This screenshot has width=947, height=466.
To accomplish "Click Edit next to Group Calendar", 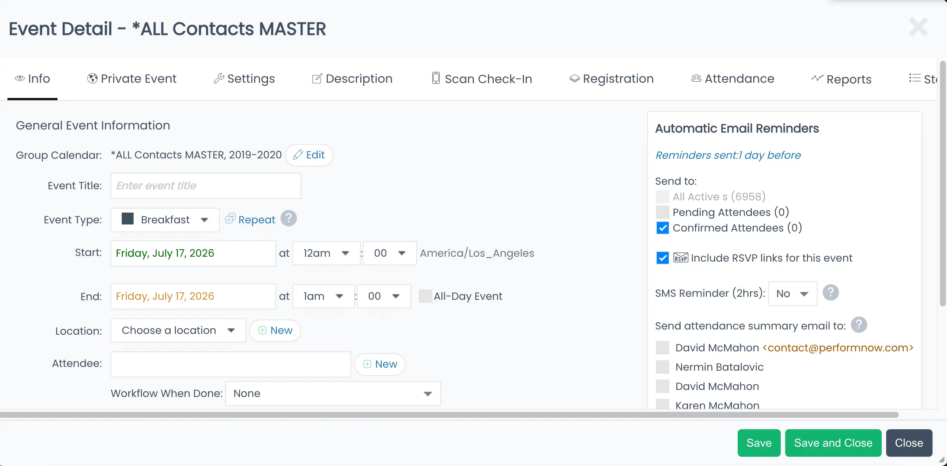I will tap(309, 155).
